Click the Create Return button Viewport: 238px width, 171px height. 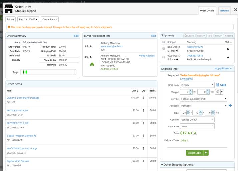[50, 19]
